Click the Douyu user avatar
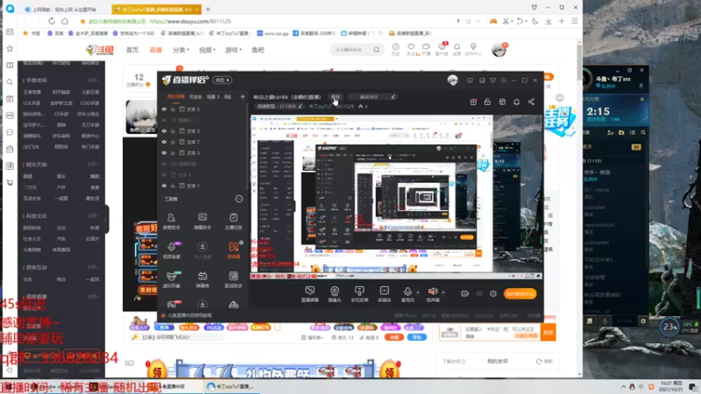This screenshot has width=701, height=394. tap(499, 50)
